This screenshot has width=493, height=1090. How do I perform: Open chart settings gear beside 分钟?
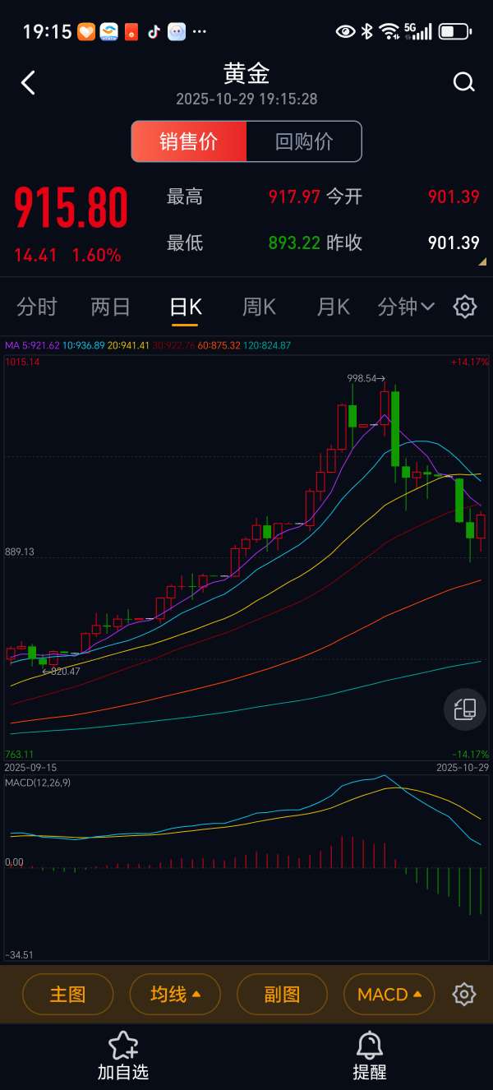465,307
